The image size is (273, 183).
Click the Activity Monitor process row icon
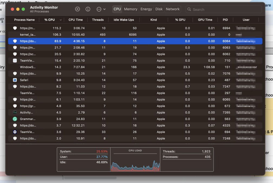point(15,112)
